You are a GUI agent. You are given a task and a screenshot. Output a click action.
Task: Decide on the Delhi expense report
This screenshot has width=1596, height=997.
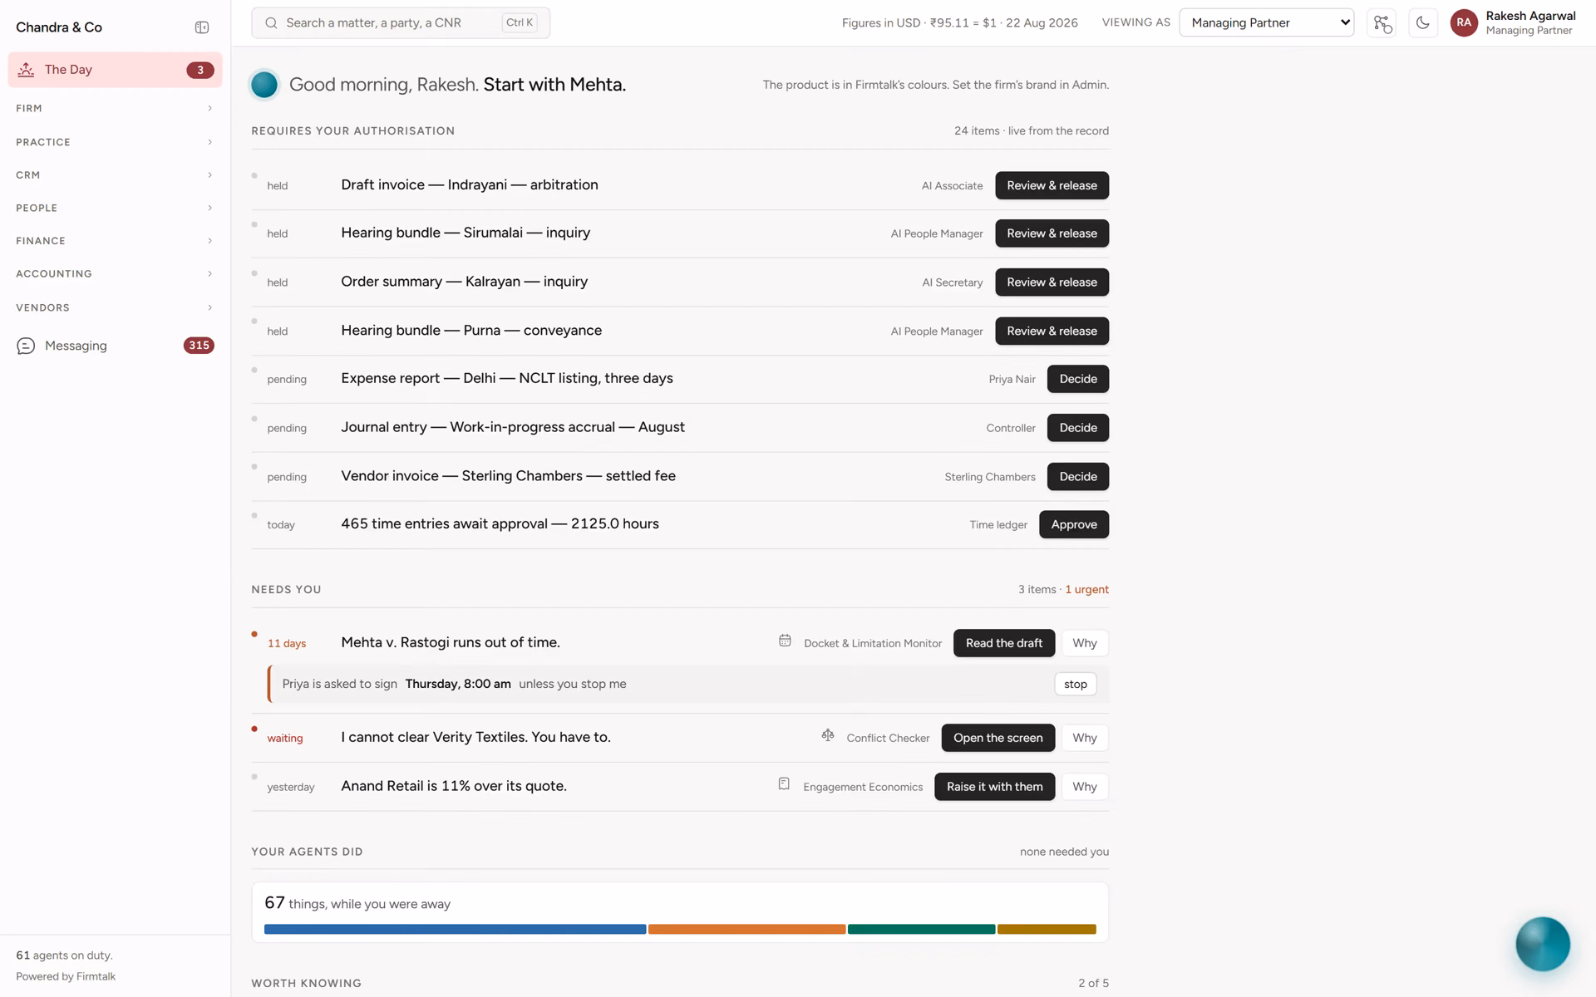1078,379
